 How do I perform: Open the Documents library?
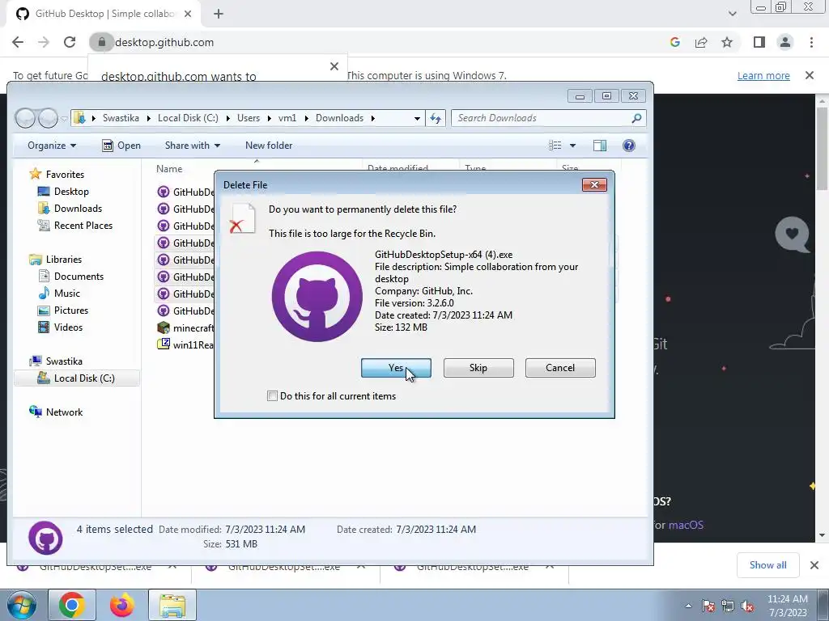[79, 277]
